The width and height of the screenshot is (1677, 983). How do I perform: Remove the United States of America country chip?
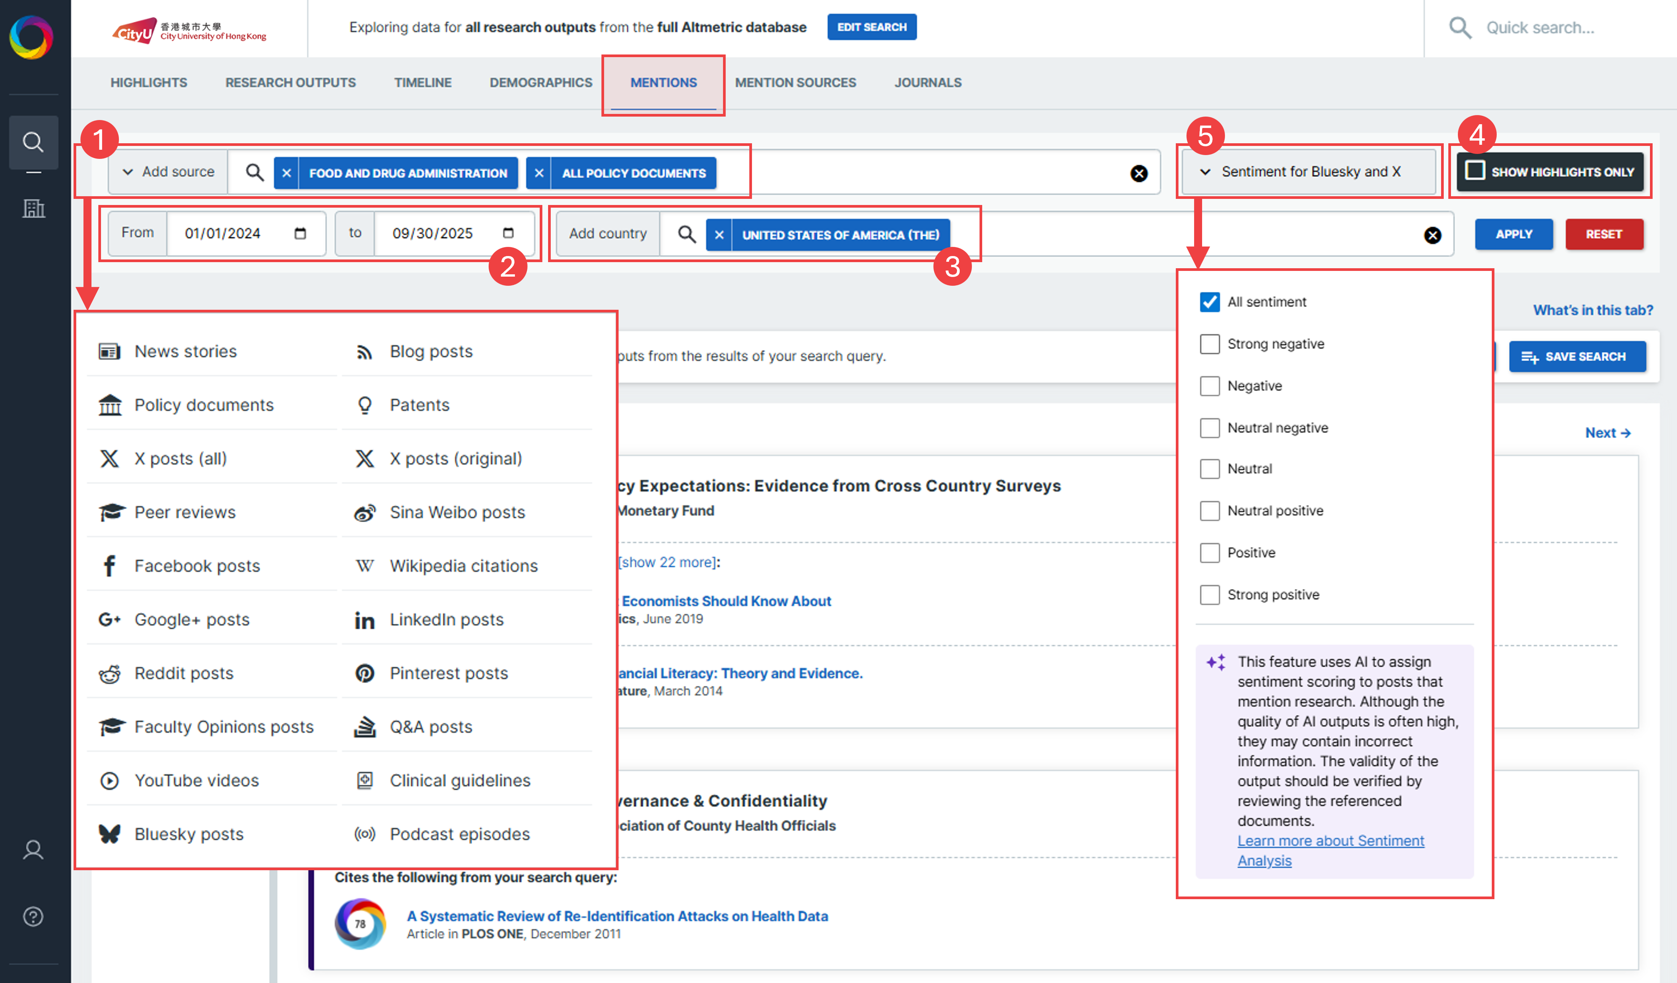click(719, 235)
